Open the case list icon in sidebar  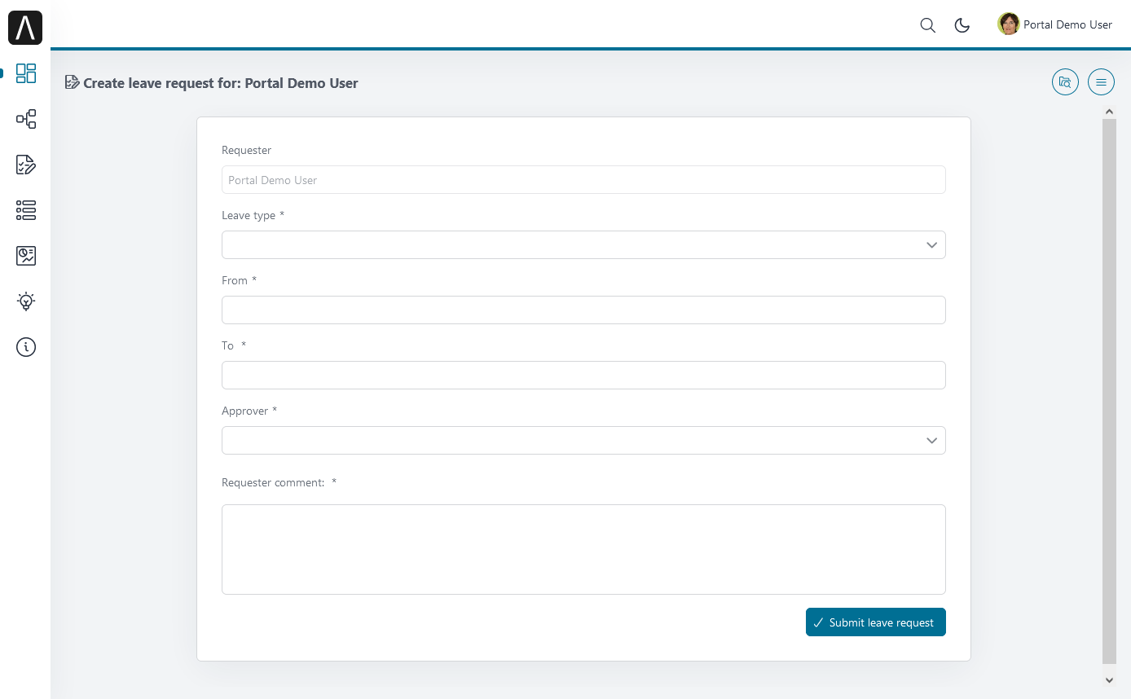point(26,210)
